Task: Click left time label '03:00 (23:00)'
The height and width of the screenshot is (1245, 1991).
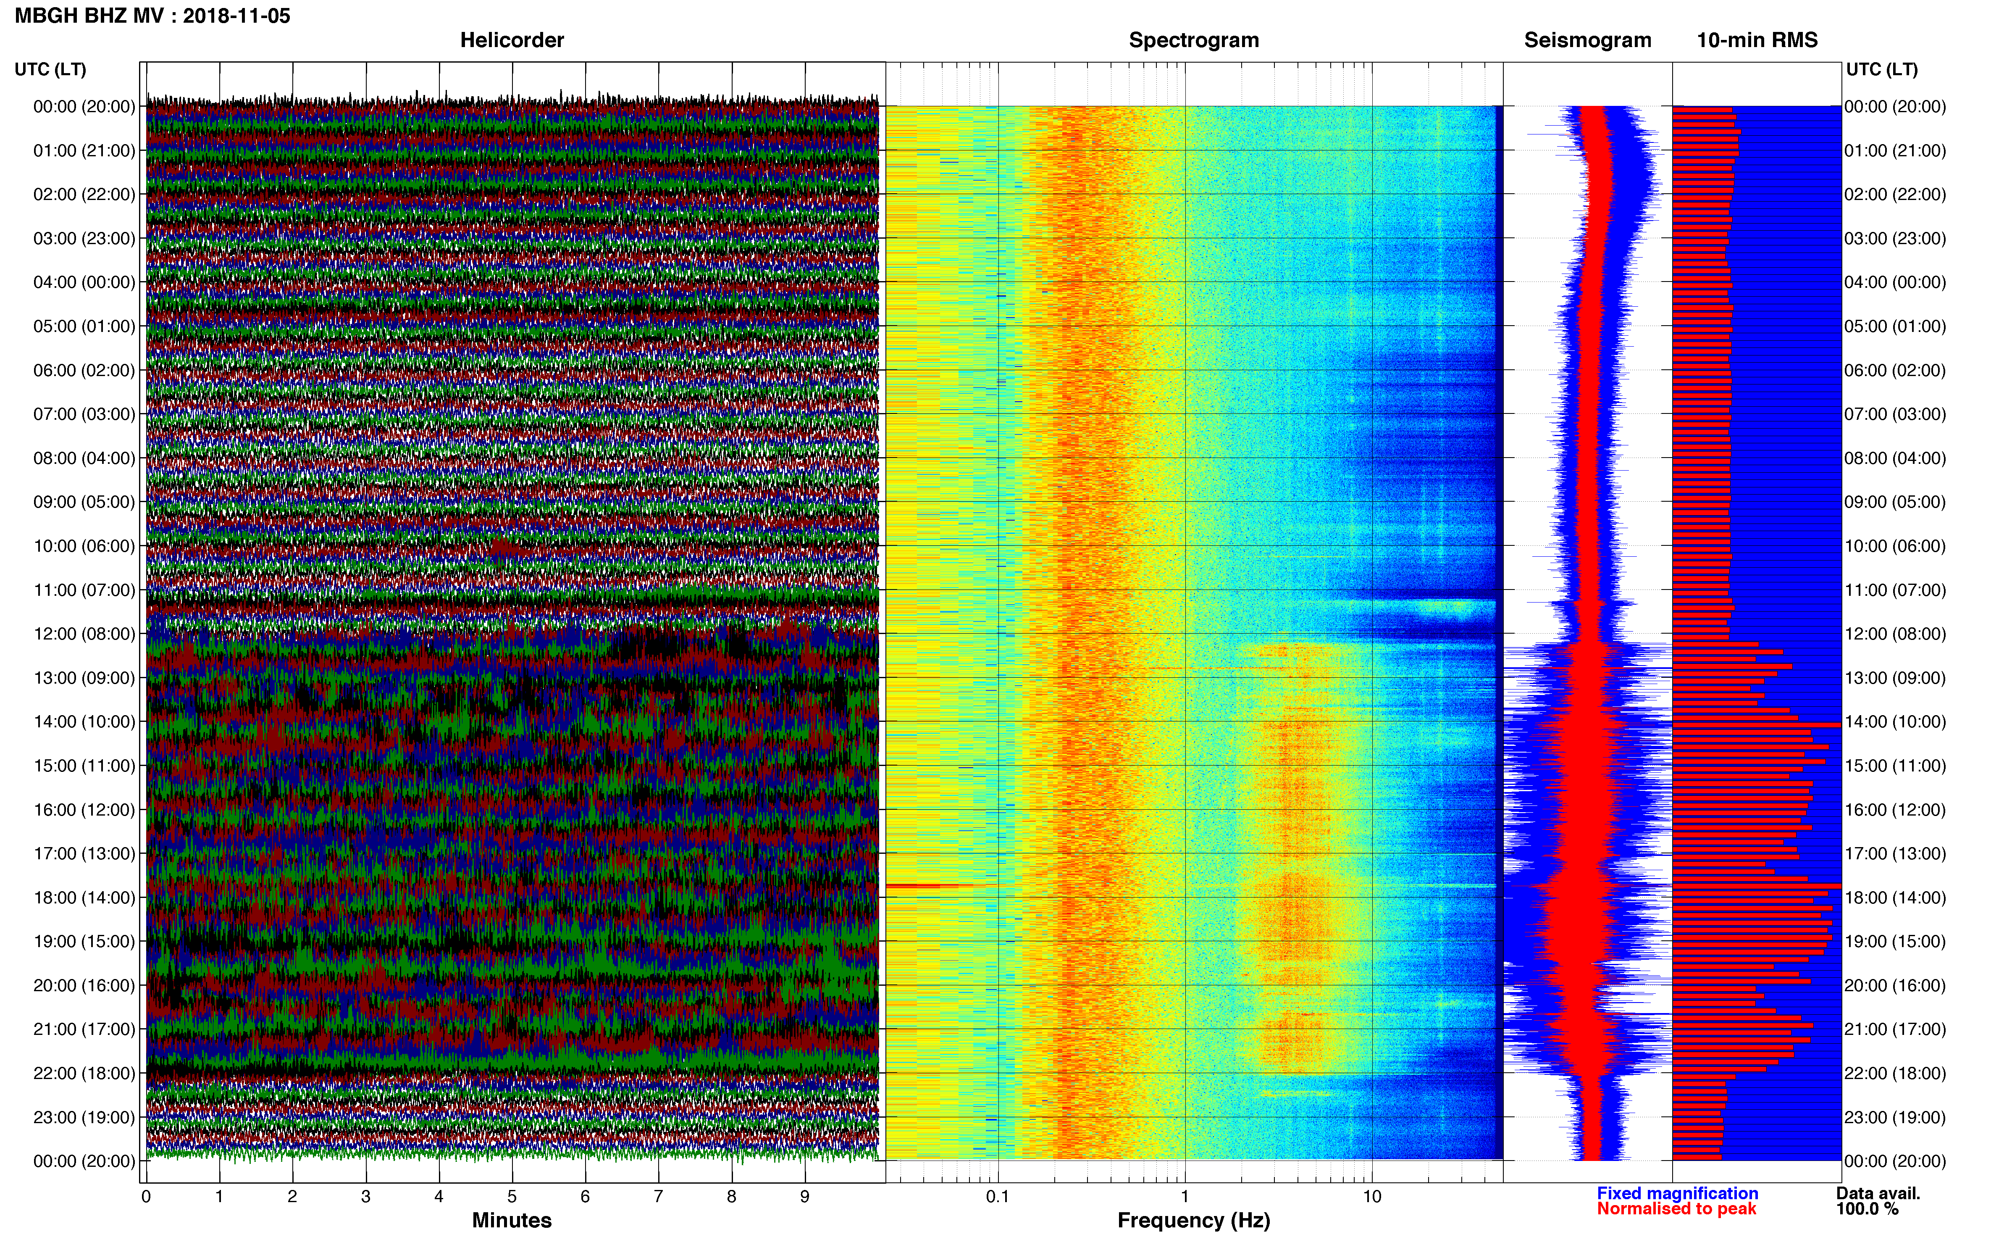Action: point(84,239)
